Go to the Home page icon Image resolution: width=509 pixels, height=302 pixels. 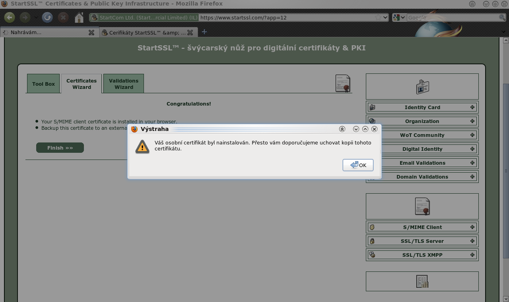click(x=79, y=17)
